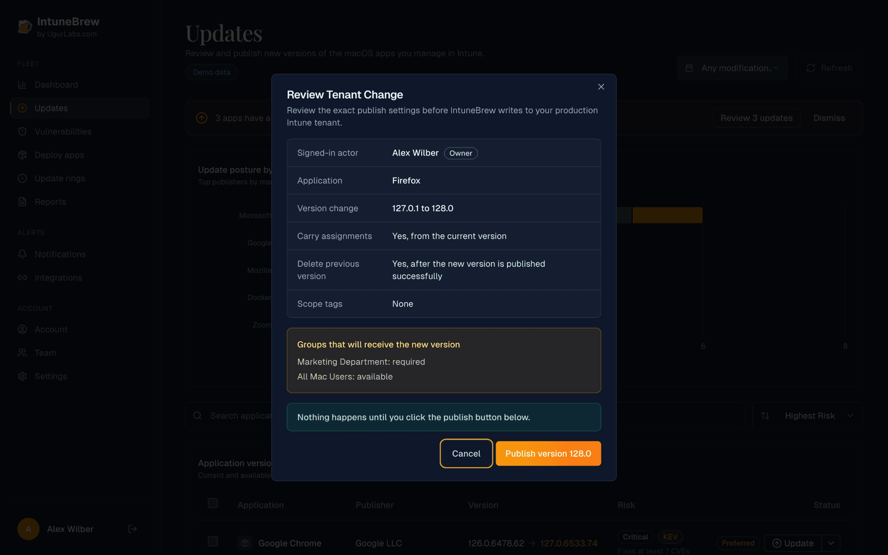The image size is (888, 555).
Task: Dismiss the updates banner
Action: [x=829, y=118]
